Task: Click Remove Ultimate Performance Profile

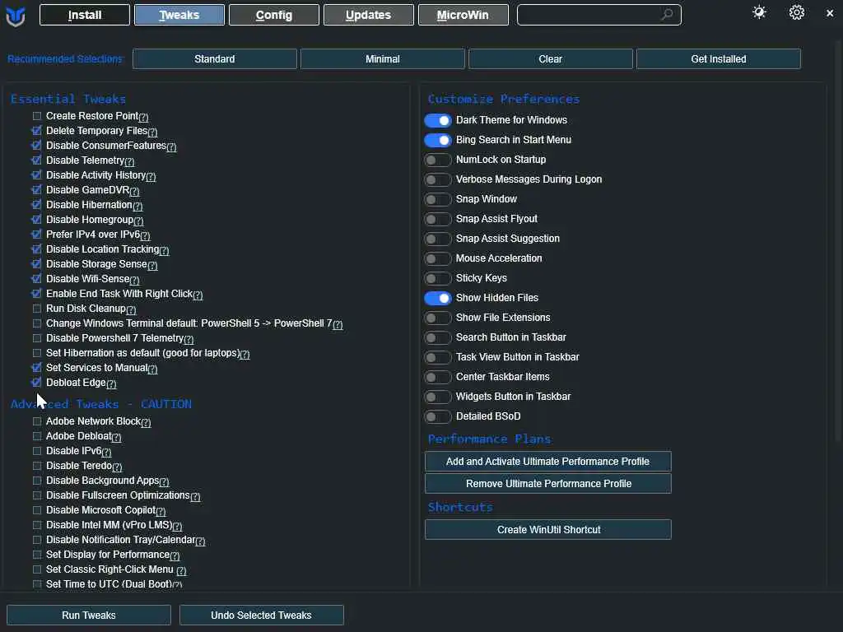Action: [x=547, y=483]
